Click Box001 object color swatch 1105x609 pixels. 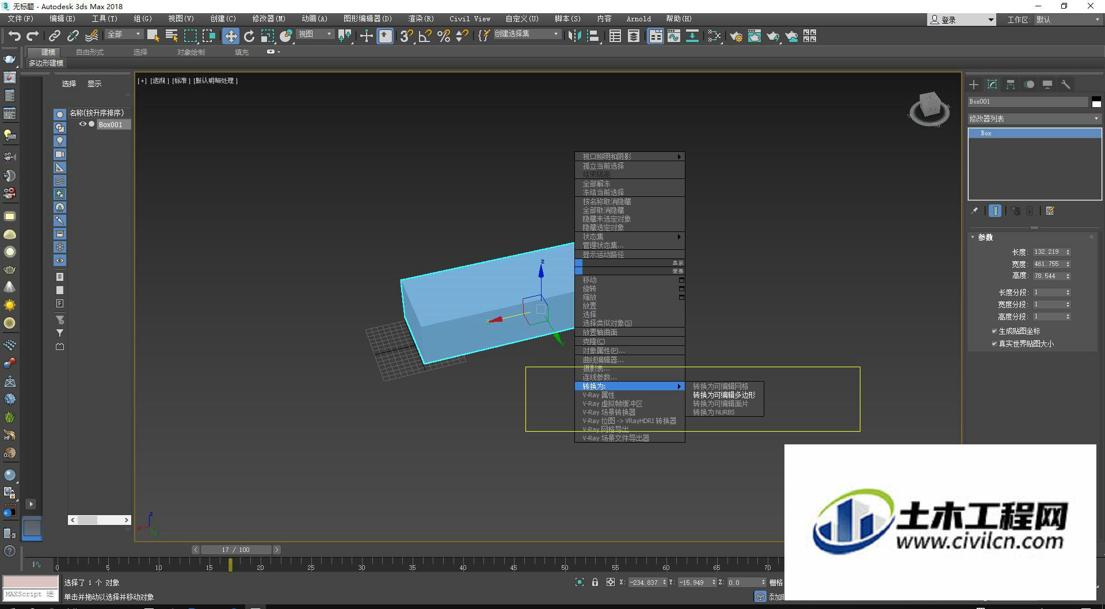click(x=1096, y=102)
